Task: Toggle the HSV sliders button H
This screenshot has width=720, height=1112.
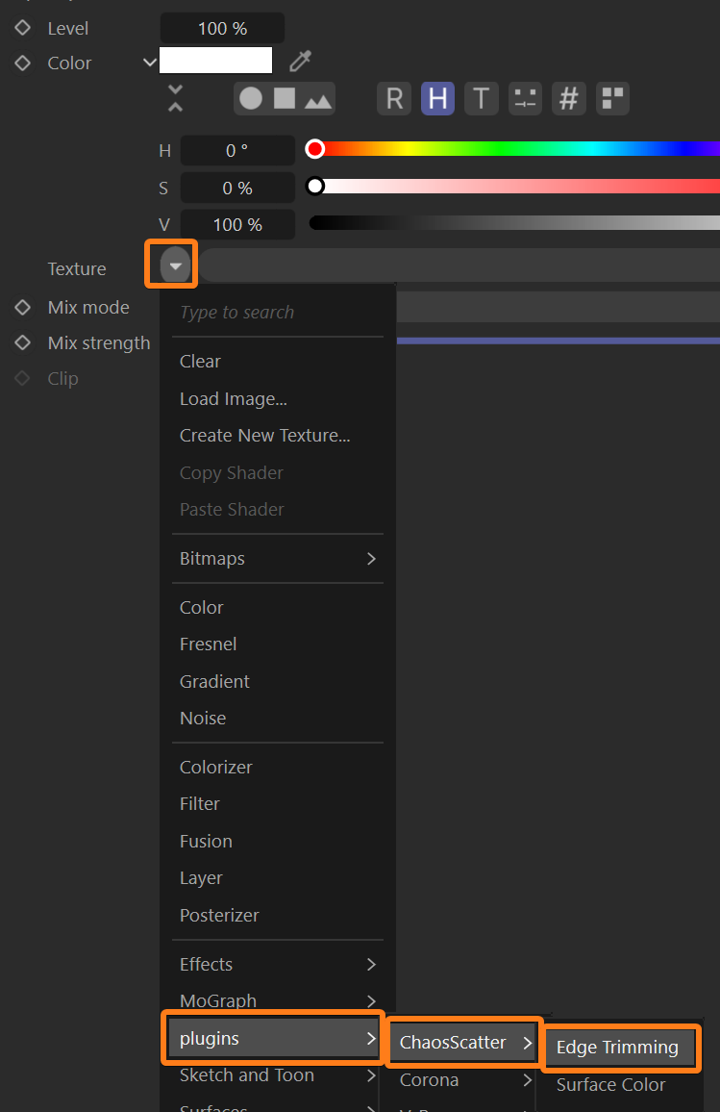Action: (438, 98)
